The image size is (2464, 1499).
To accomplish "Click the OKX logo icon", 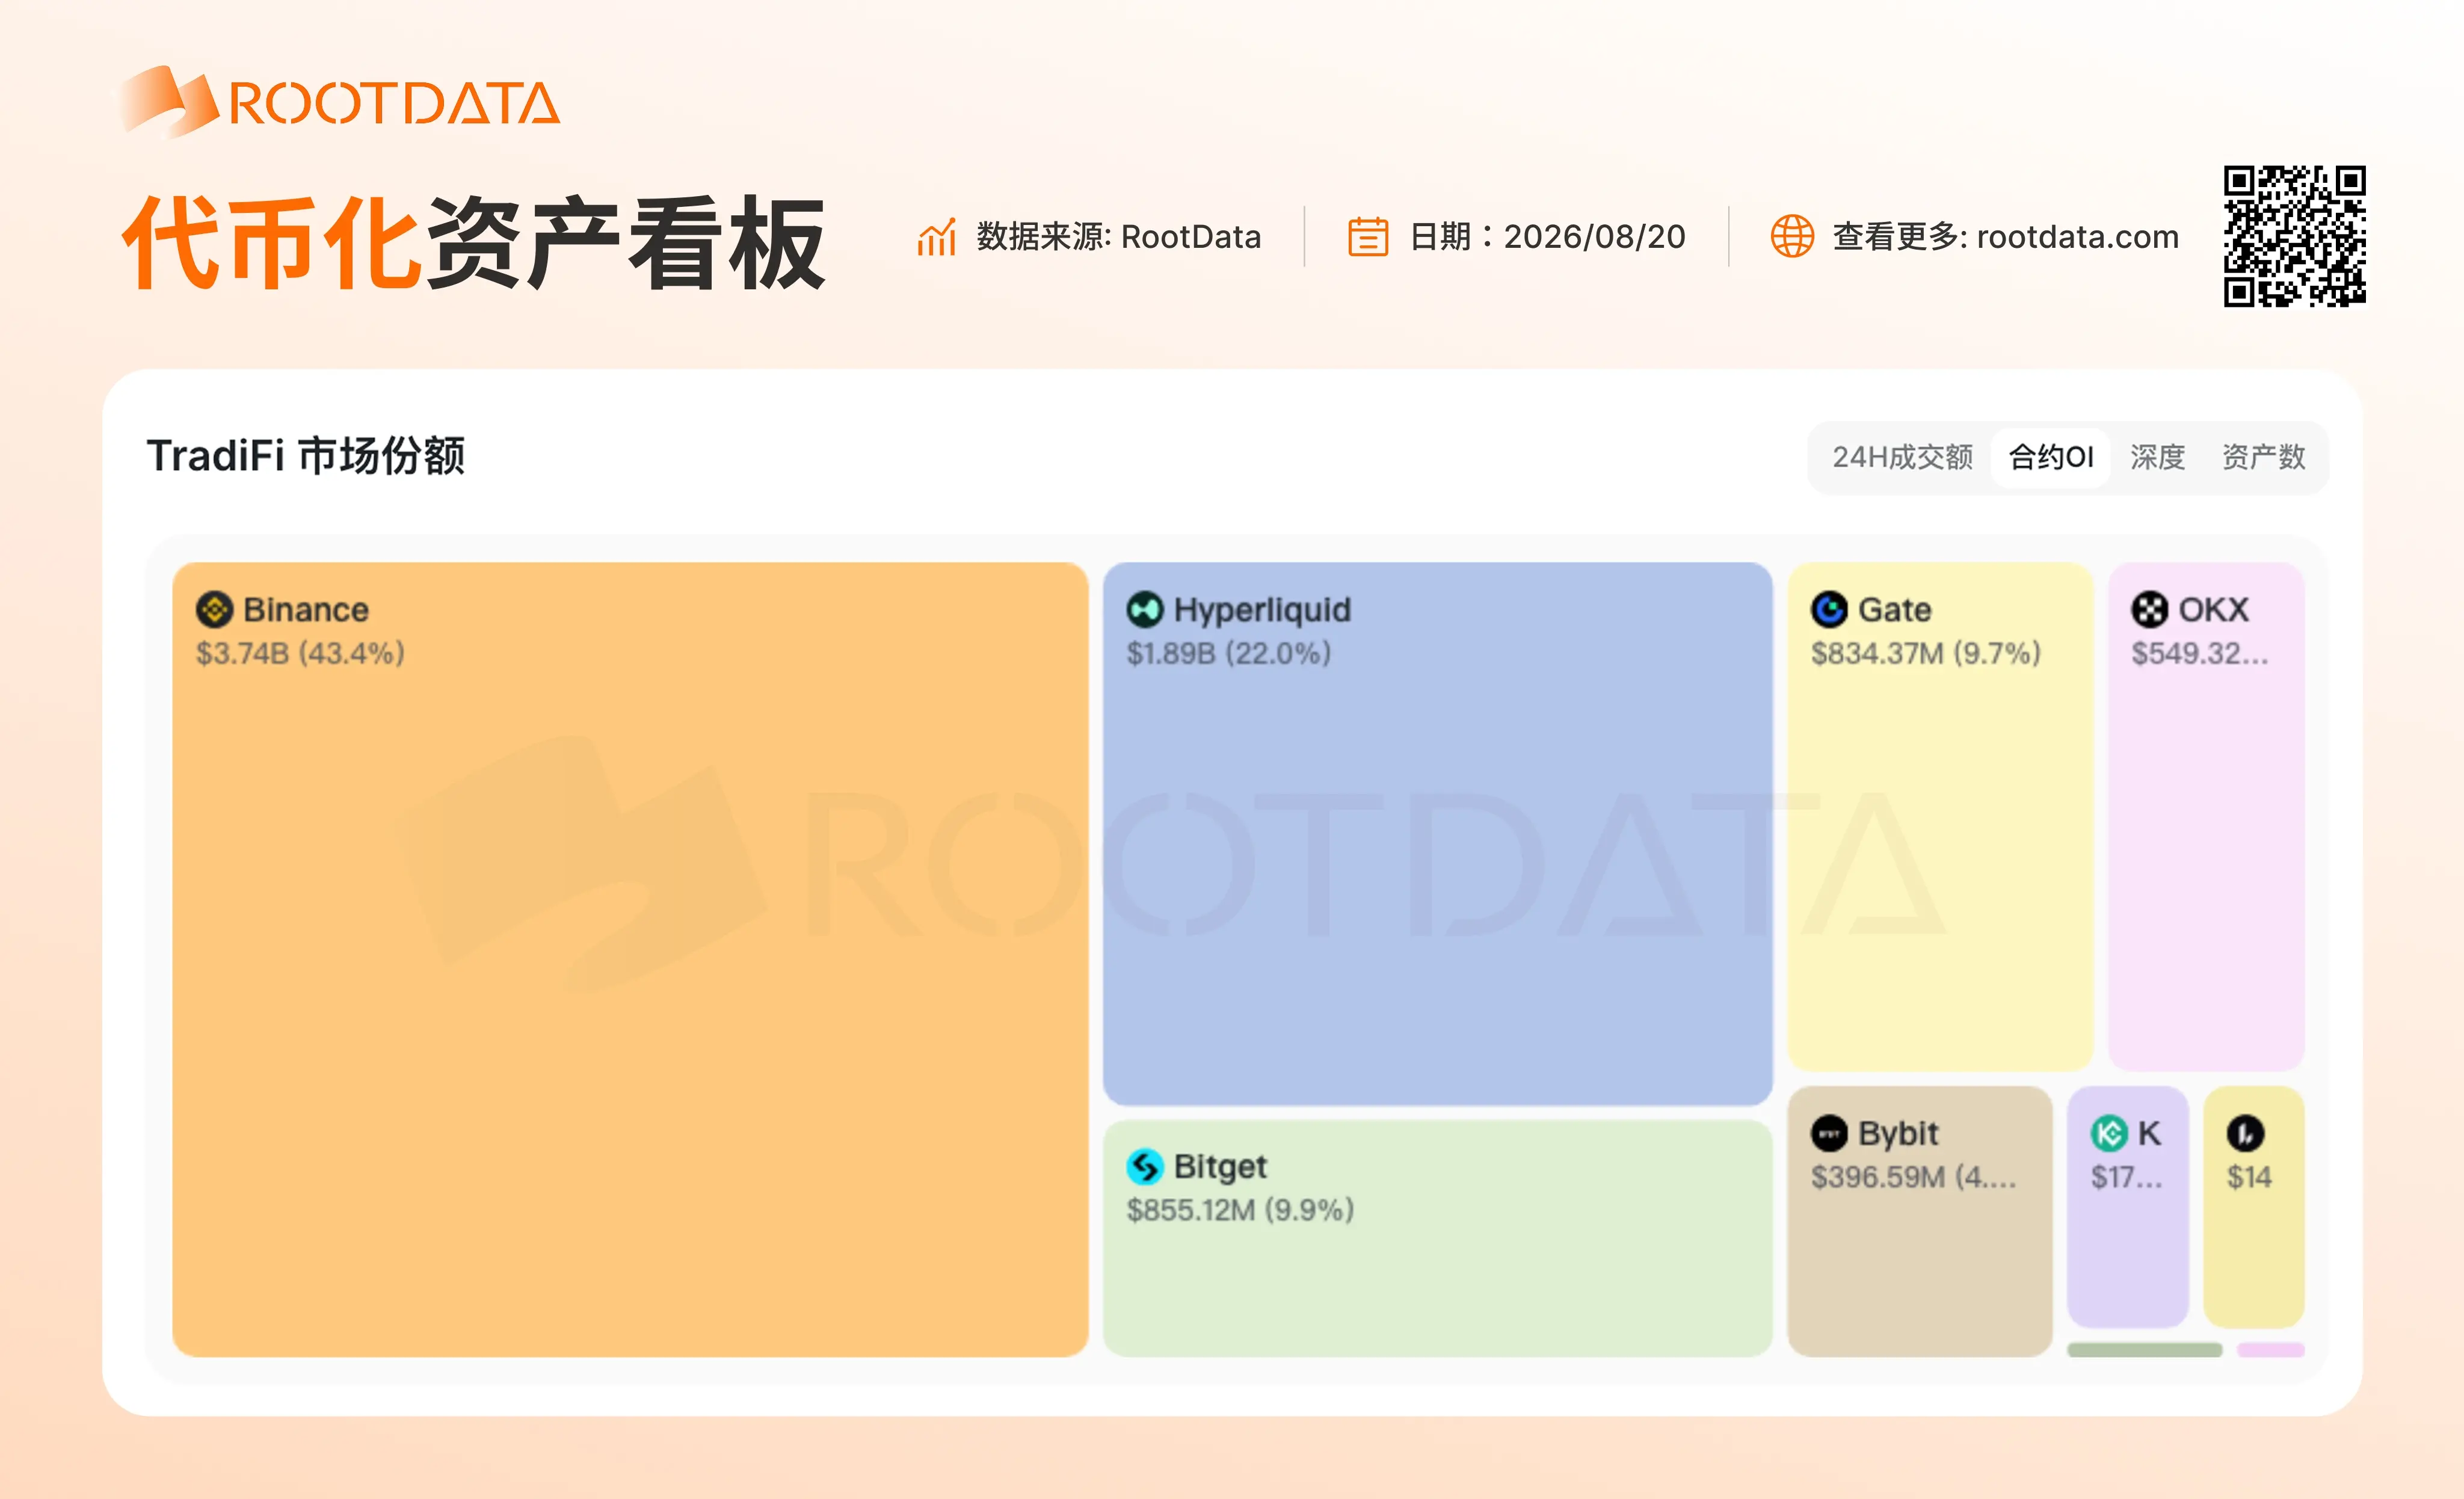I will click(2149, 609).
